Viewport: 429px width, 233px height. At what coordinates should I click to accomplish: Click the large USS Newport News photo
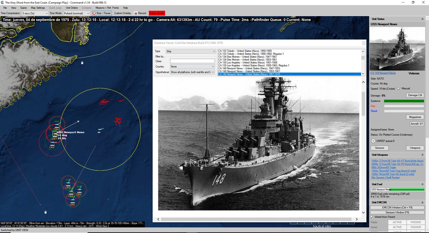[x=259, y=144]
